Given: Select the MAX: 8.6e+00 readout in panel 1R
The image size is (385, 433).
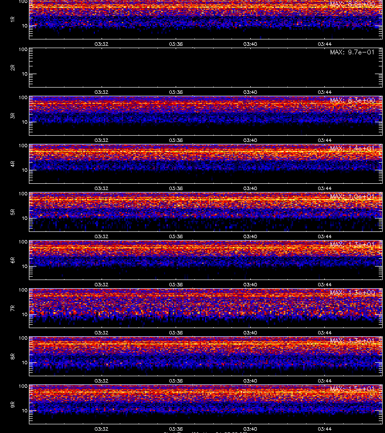Looking at the screenshot, I should 352,4.
